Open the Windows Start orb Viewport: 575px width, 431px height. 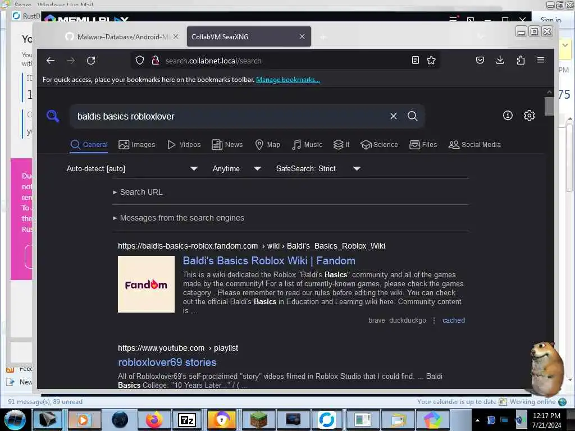click(15, 420)
